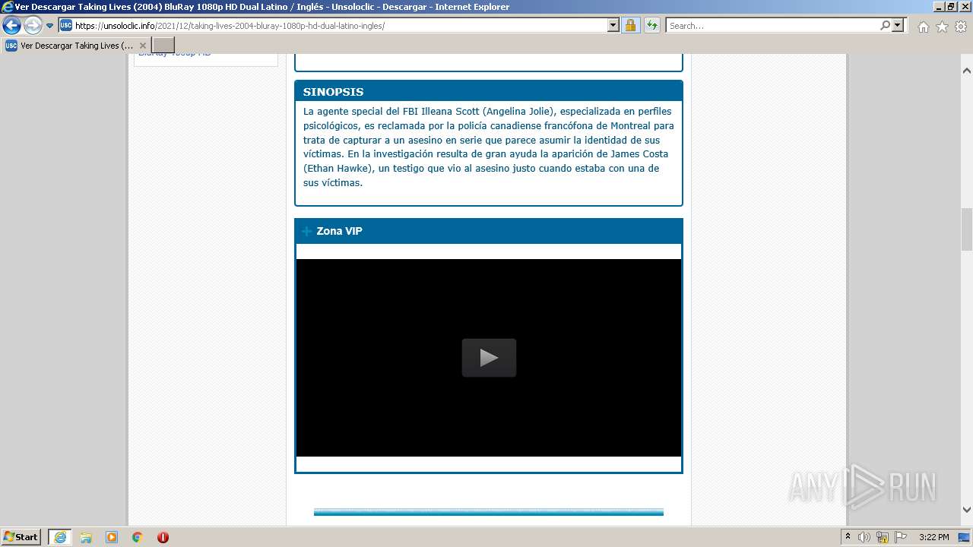The height and width of the screenshot is (547, 973).
Task: Click the blue progress bar below Zona VIP
Action: point(489,512)
